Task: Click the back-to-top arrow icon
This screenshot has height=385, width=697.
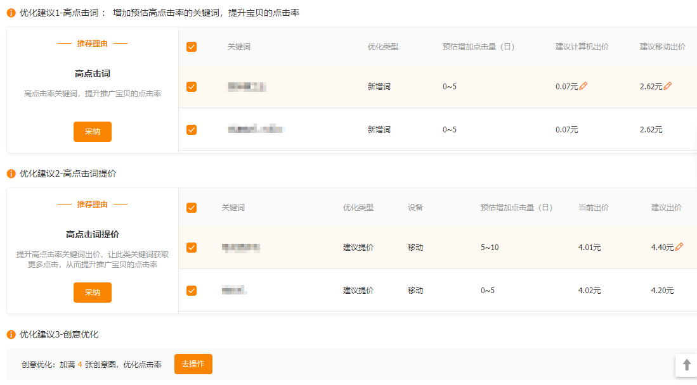Action: click(686, 365)
